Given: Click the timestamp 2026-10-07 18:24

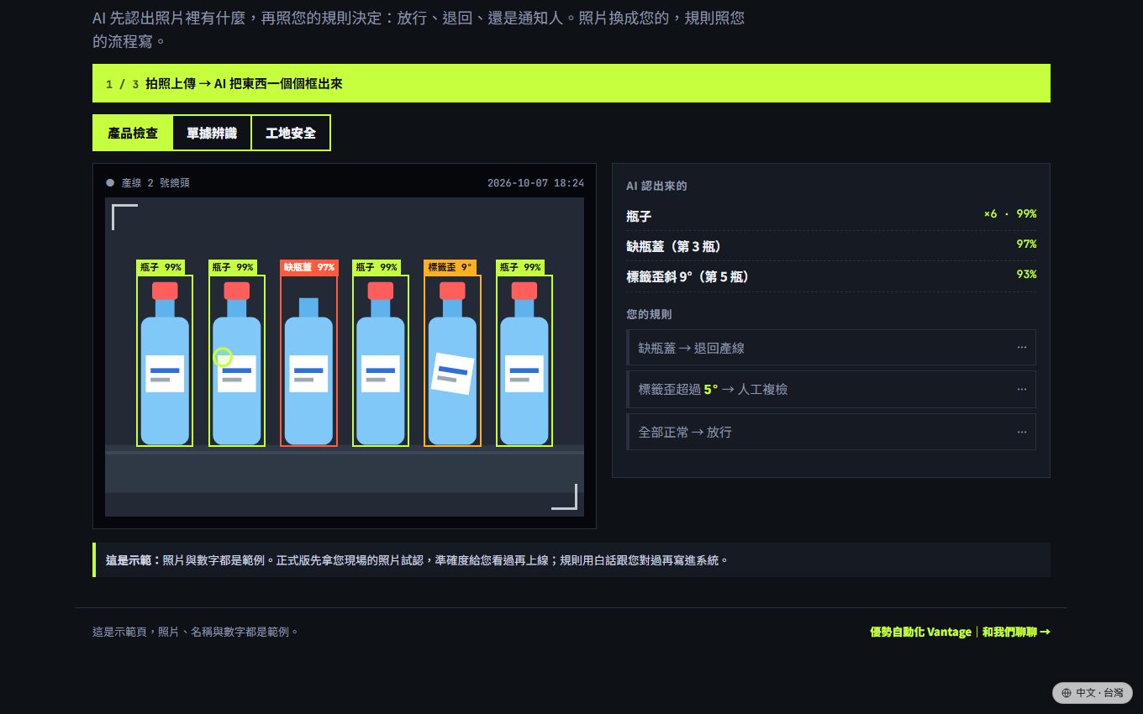Looking at the screenshot, I should (x=535, y=182).
